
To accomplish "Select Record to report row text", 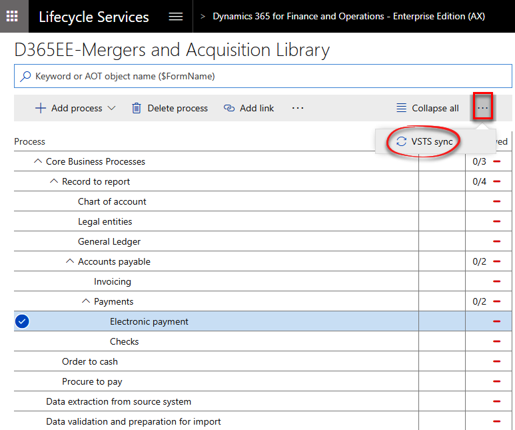I will point(96,181).
